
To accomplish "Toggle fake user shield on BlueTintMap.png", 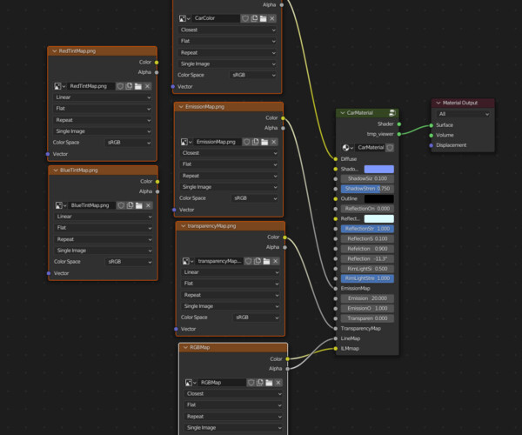I will tap(121, 205).
